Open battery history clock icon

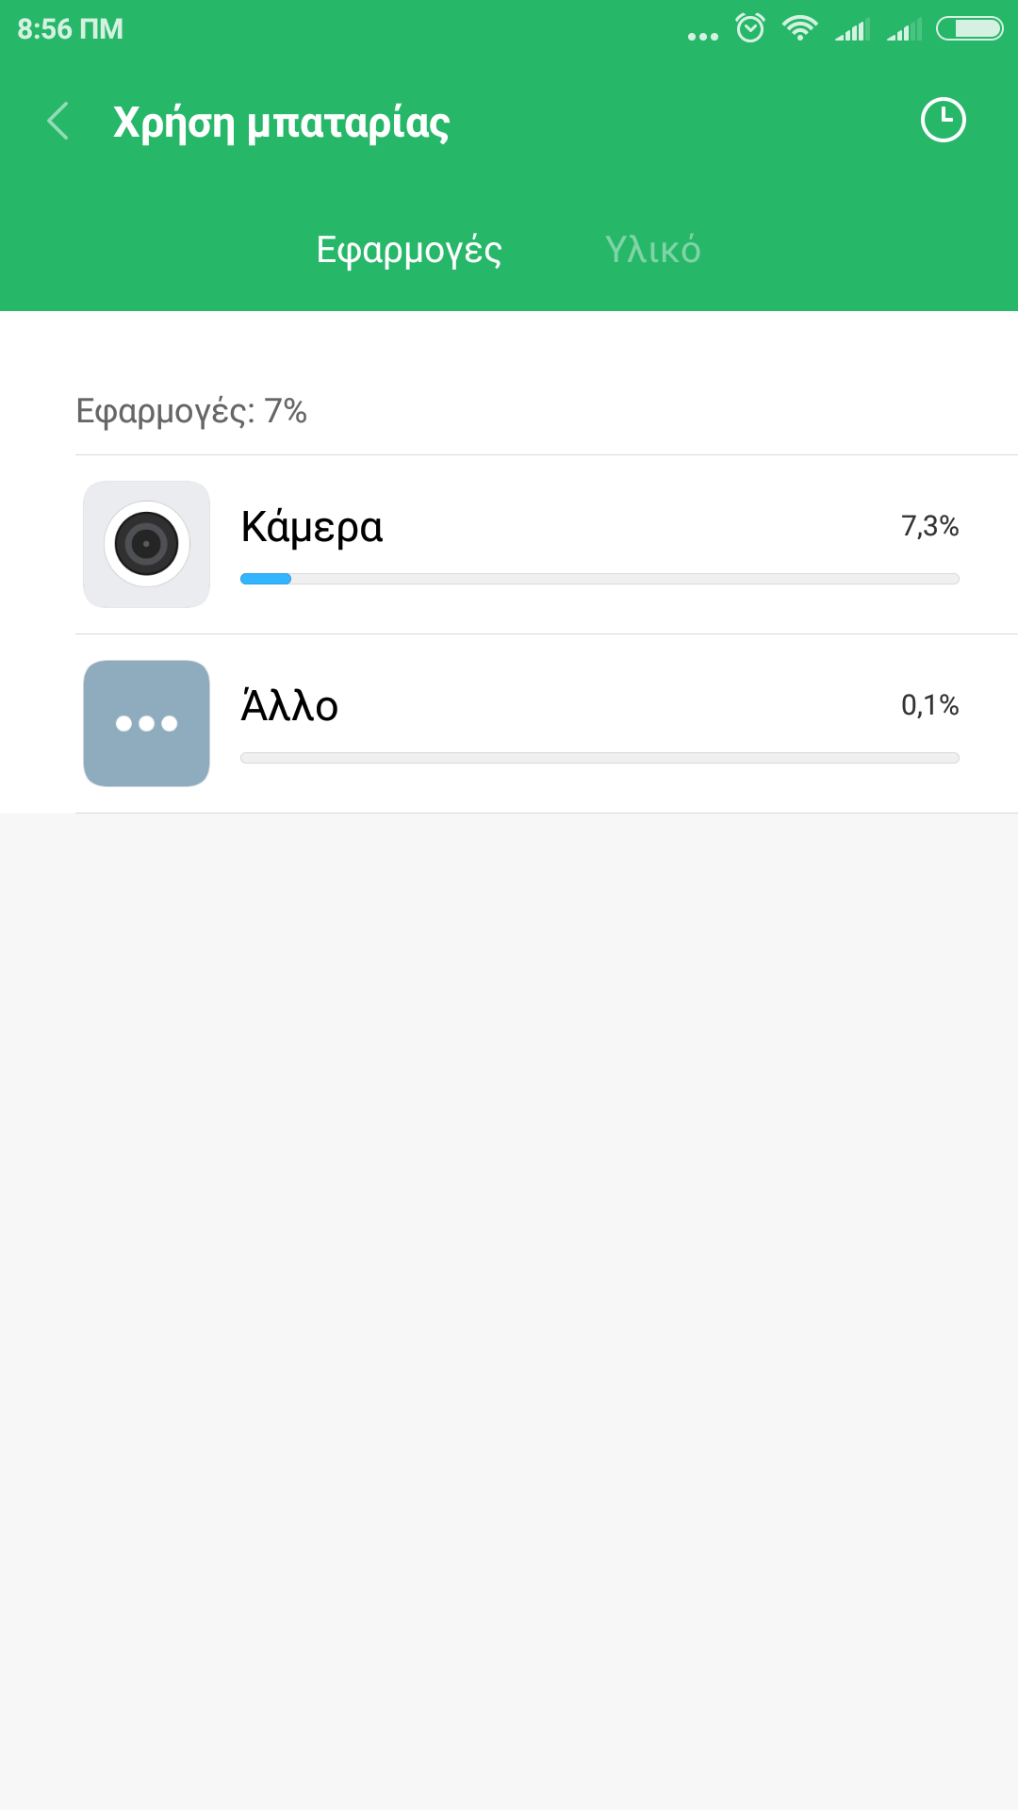tap(943, 121)
